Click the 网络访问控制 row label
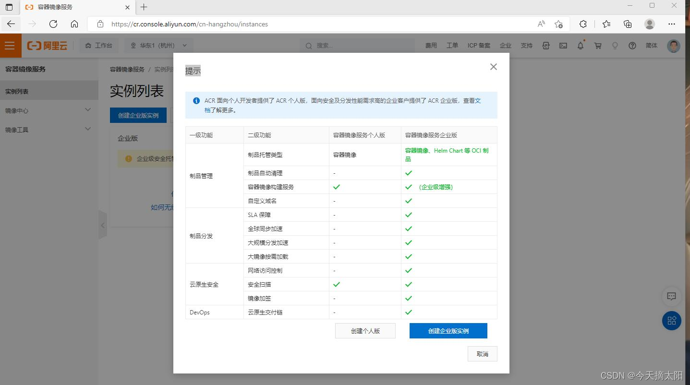Viewport: 690px width, 385px height. pyautogui.click(x=265, y=271)
